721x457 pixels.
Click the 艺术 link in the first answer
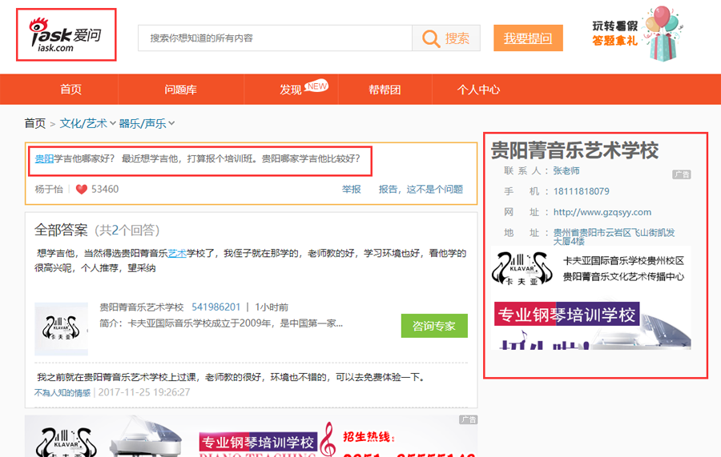177,254
